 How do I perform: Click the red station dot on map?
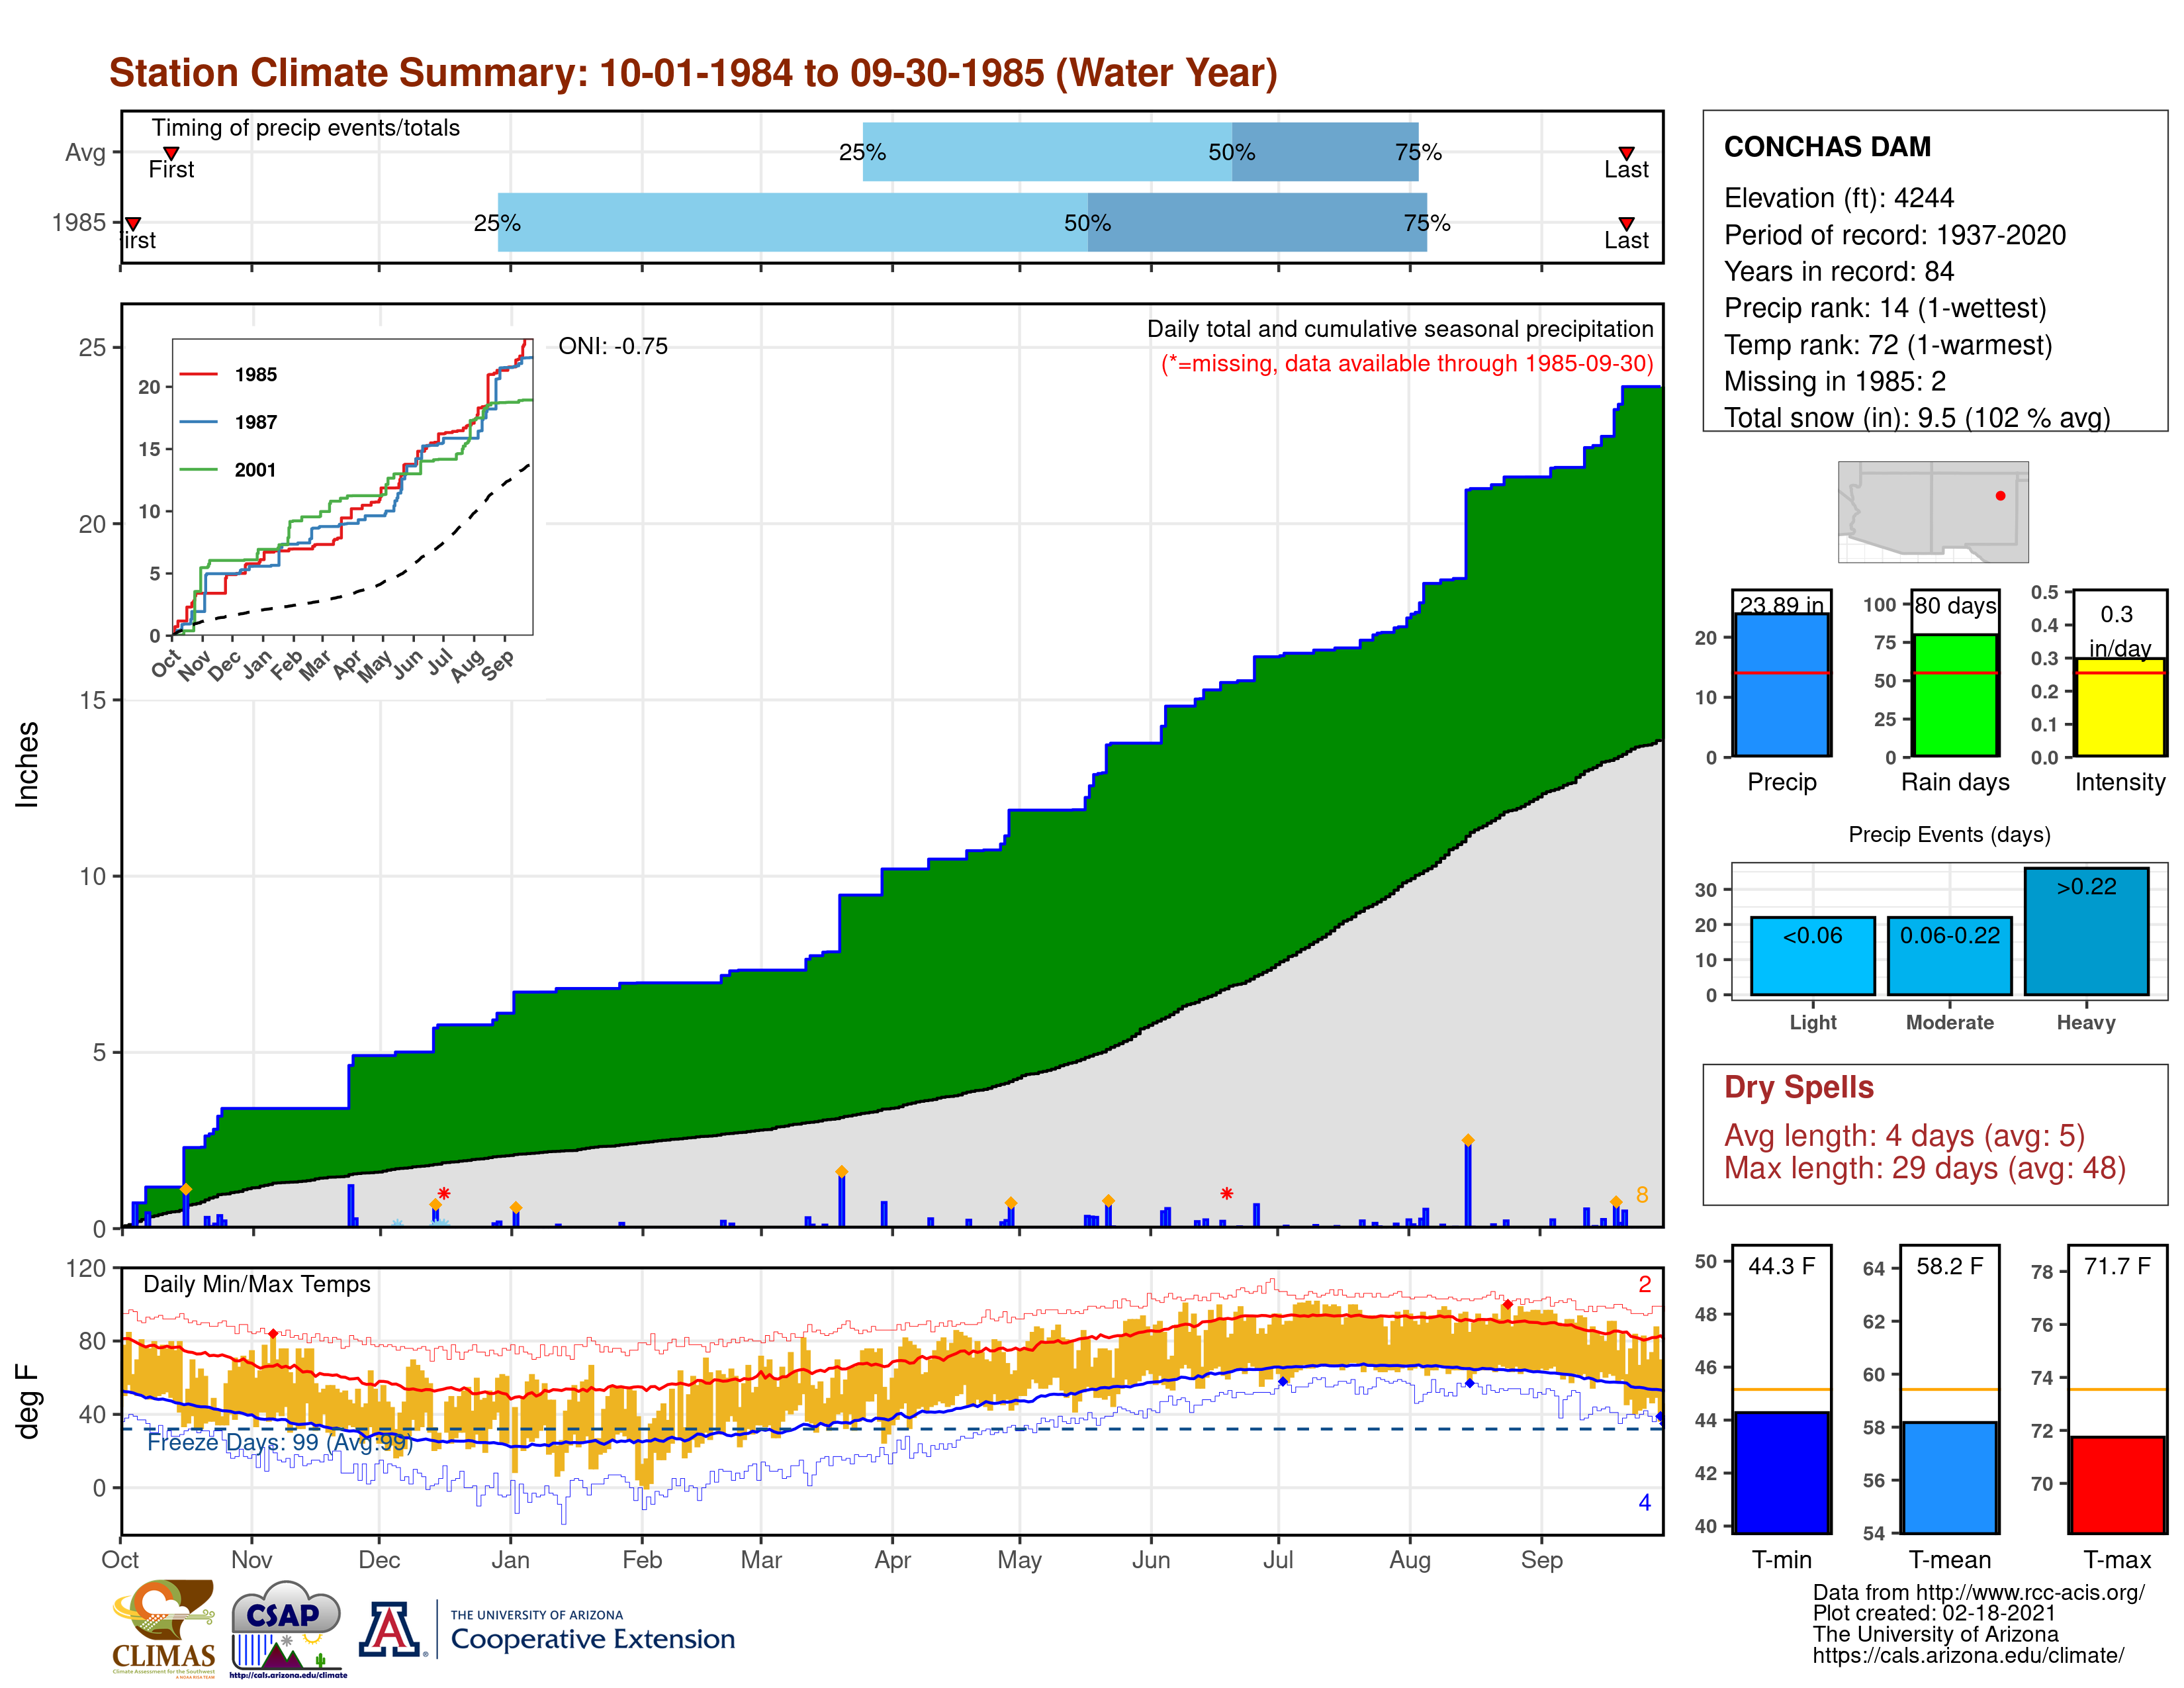[2000, 496]
